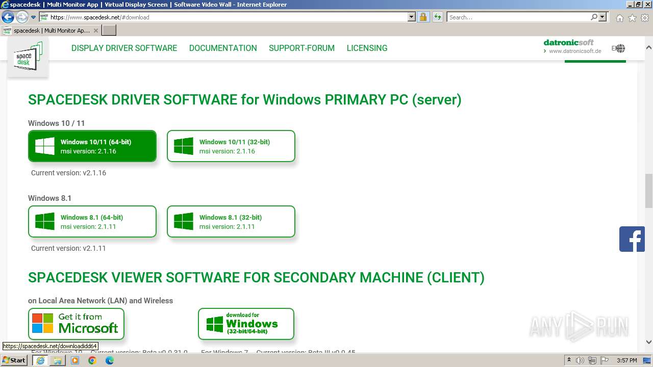Click SPACEDESK DRIVER SOFTWARE heading
Screen dimensions: 653x367
(x=245, y=99)
